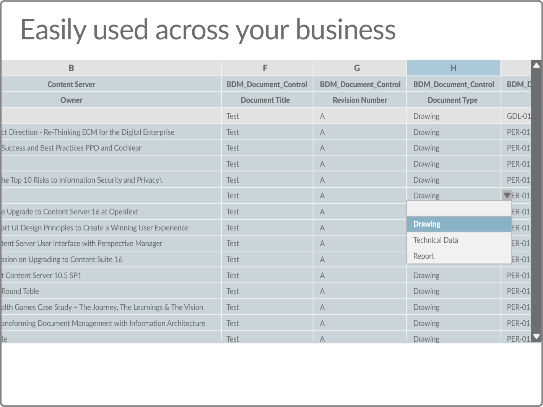Select column B header

tap(72, 68)
